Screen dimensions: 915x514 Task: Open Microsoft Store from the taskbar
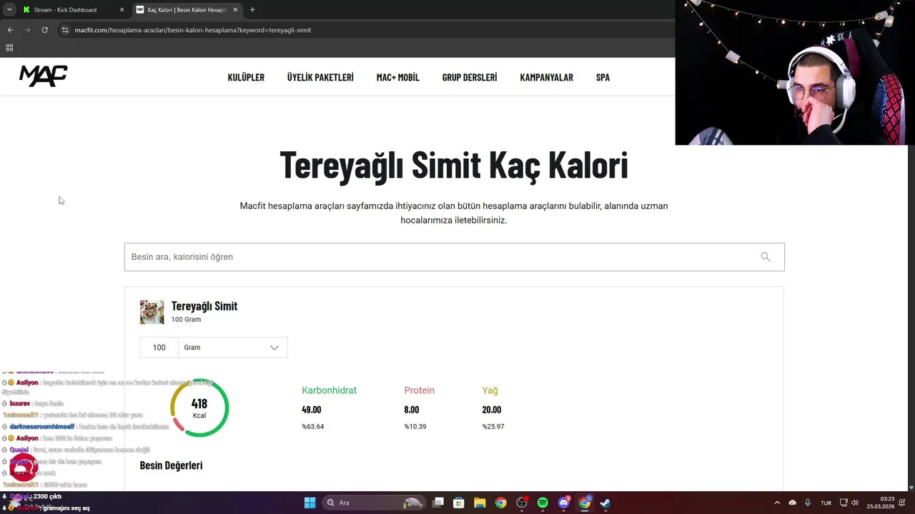click(459, 503)
